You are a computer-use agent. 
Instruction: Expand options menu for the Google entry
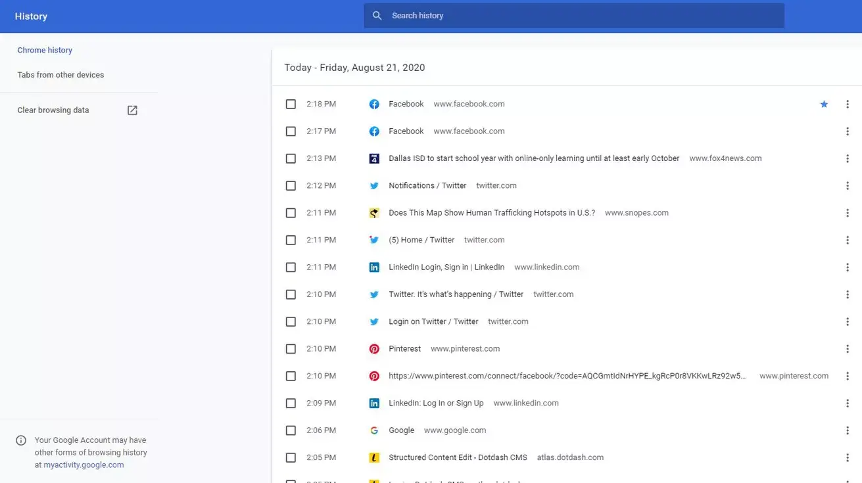pos(847,430)
